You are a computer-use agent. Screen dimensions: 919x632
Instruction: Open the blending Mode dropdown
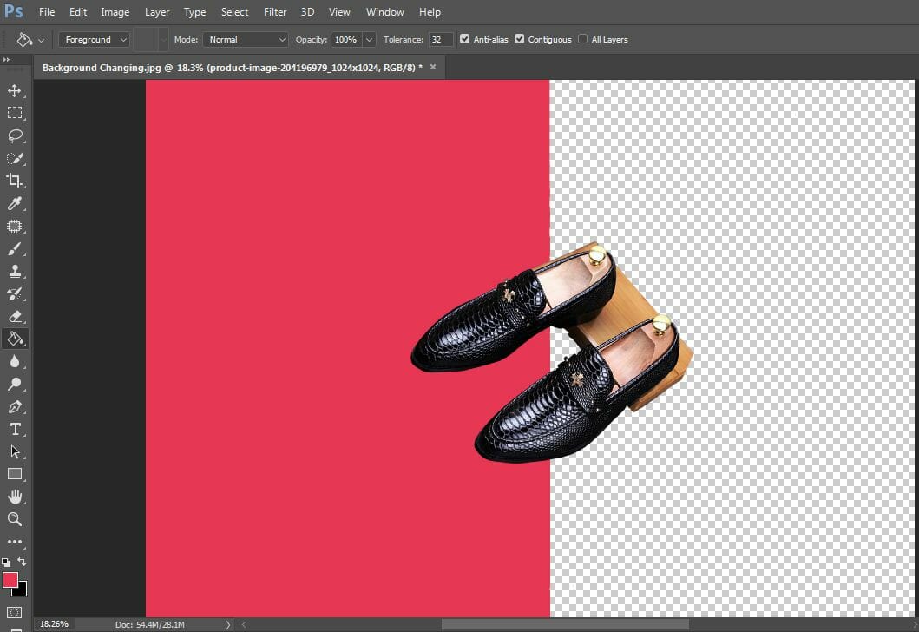point(246,39)
